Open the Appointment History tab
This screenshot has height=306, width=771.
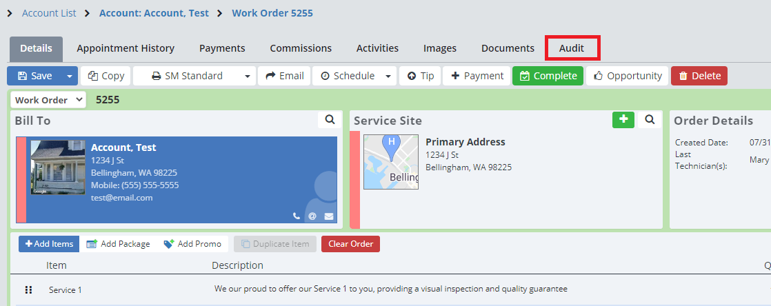pyautogui.click(x=126, y=48)
